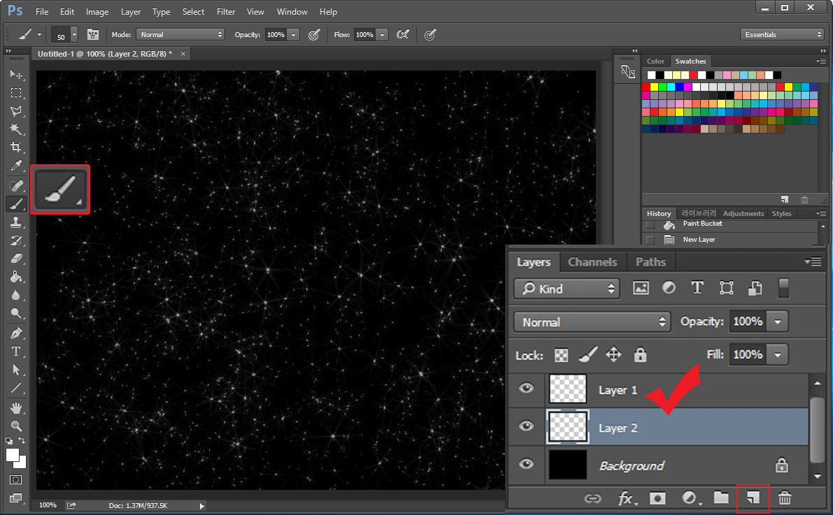833x515 pixels.
Task: Create new fill or adjustment layer
Action: point(690,498)
